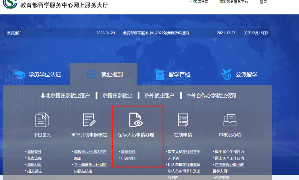Open 在线查看办理进度 link
Viewport: 299px width, 180px height.
(x=229, y=165)
